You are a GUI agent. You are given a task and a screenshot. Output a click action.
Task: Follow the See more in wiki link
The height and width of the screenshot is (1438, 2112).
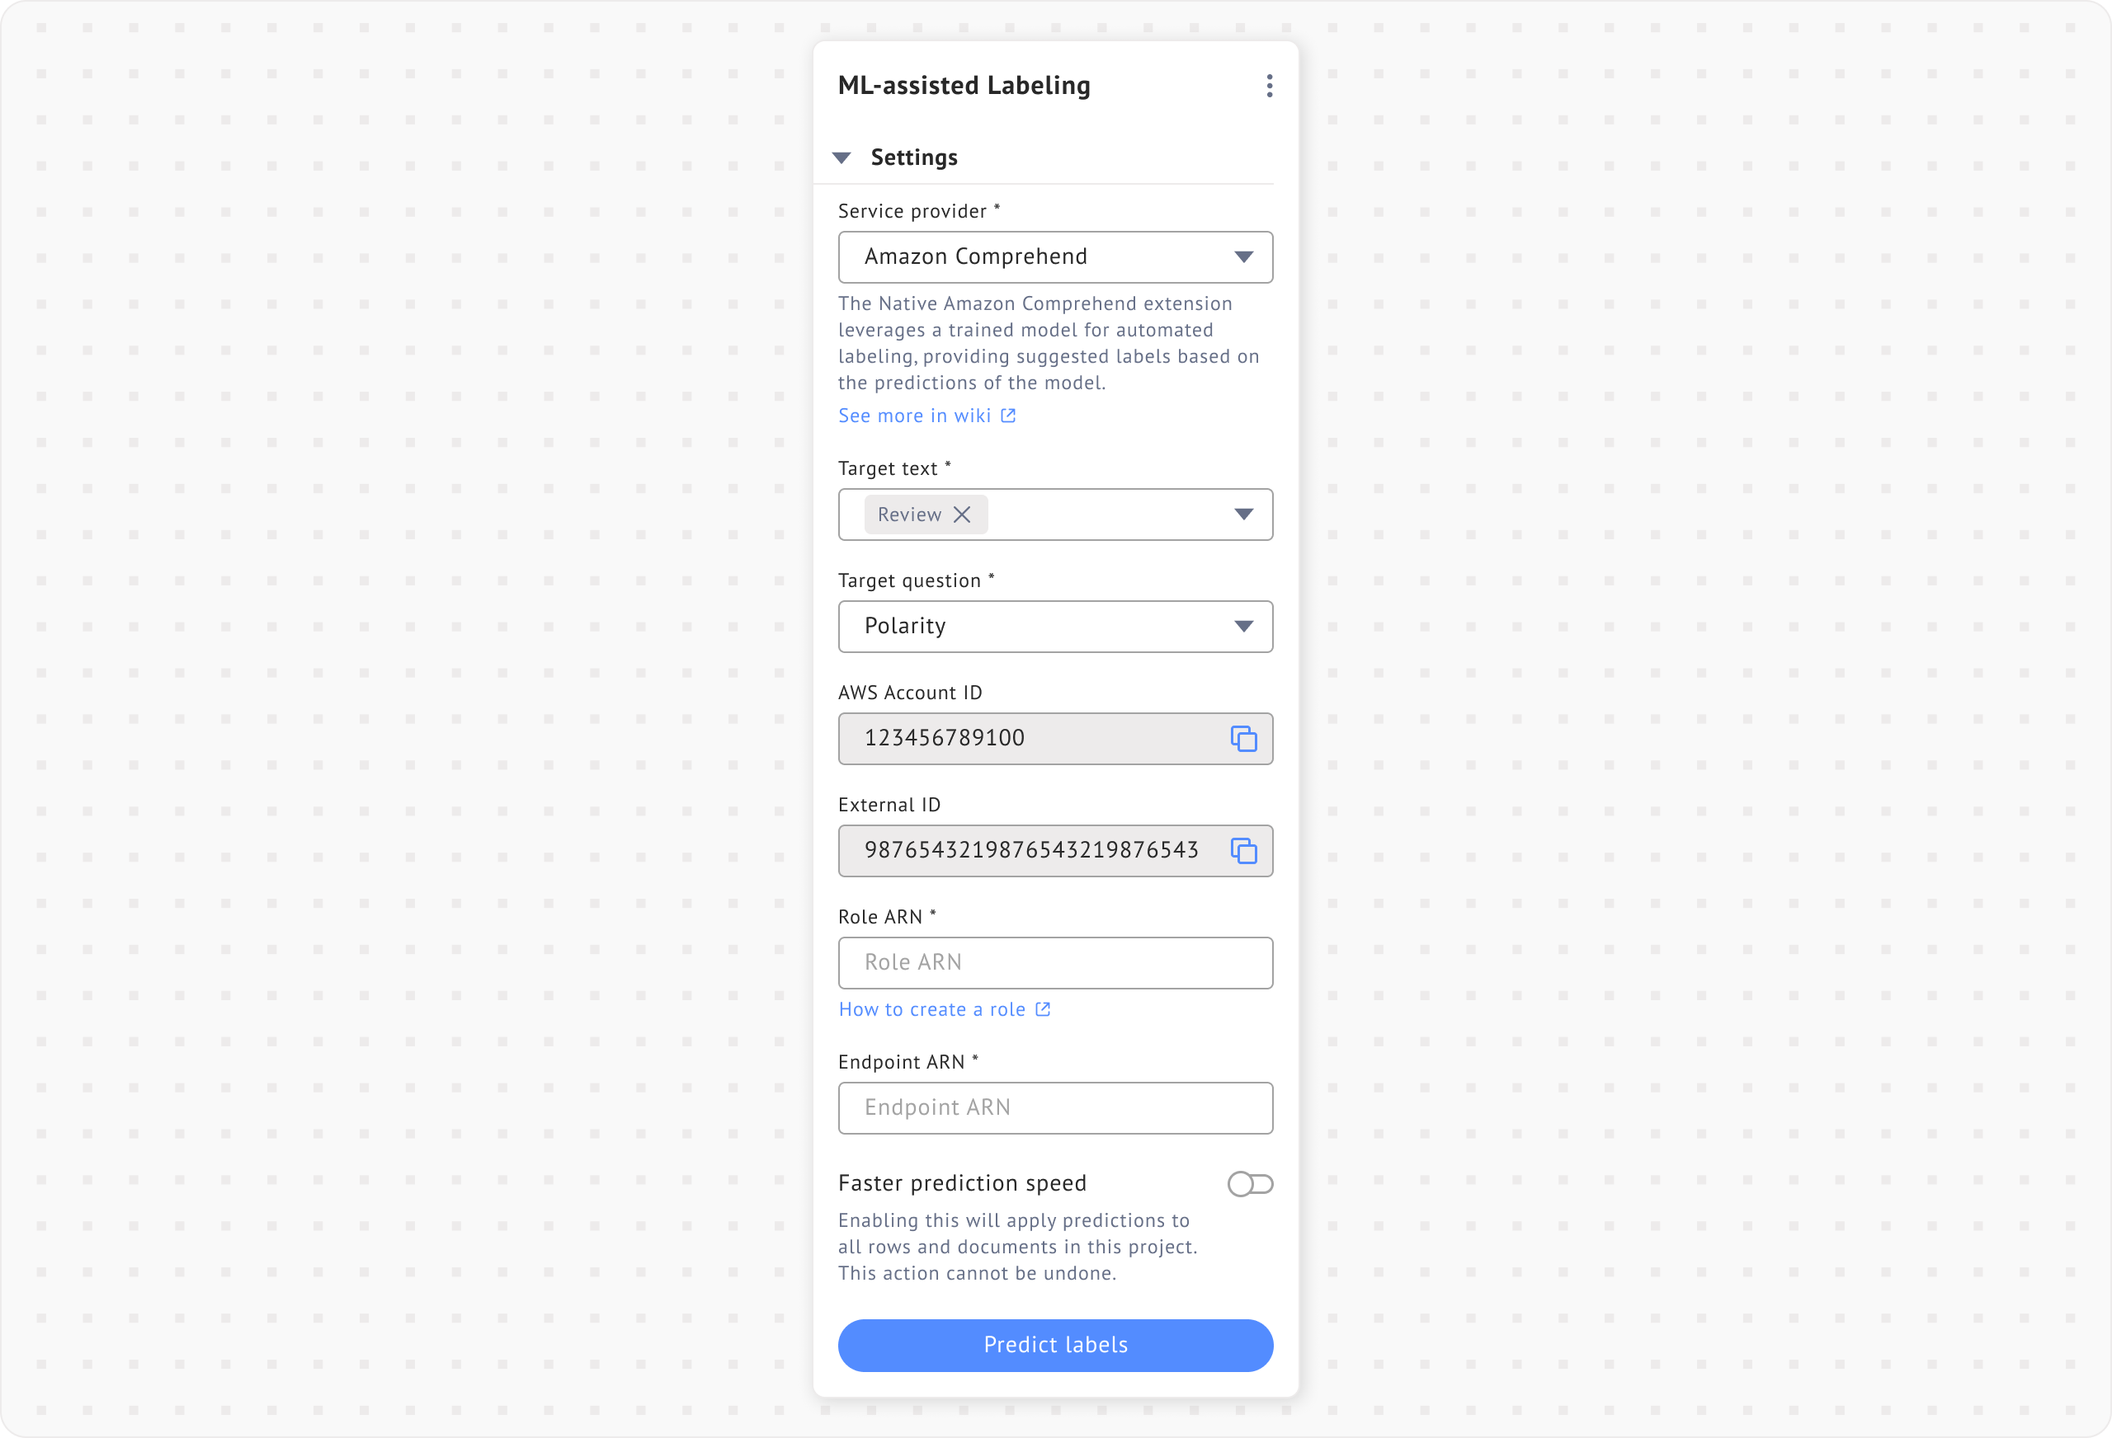click(x=914, y=415)
